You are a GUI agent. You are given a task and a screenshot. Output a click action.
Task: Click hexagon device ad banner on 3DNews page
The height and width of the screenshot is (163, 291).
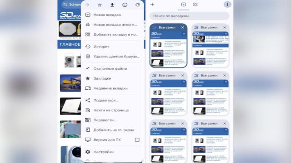[x=70, y=29]
